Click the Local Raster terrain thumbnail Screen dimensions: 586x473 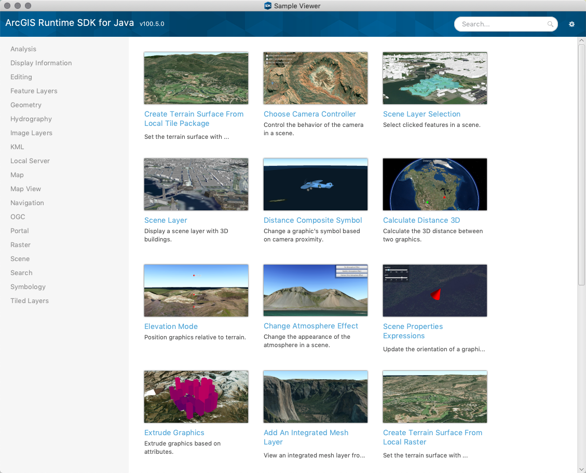click(x=435, y=396)
